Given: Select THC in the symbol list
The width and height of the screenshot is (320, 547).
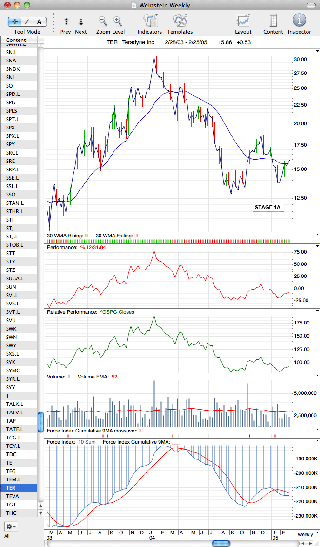Looking at the screenshot, I should [19, 513].
